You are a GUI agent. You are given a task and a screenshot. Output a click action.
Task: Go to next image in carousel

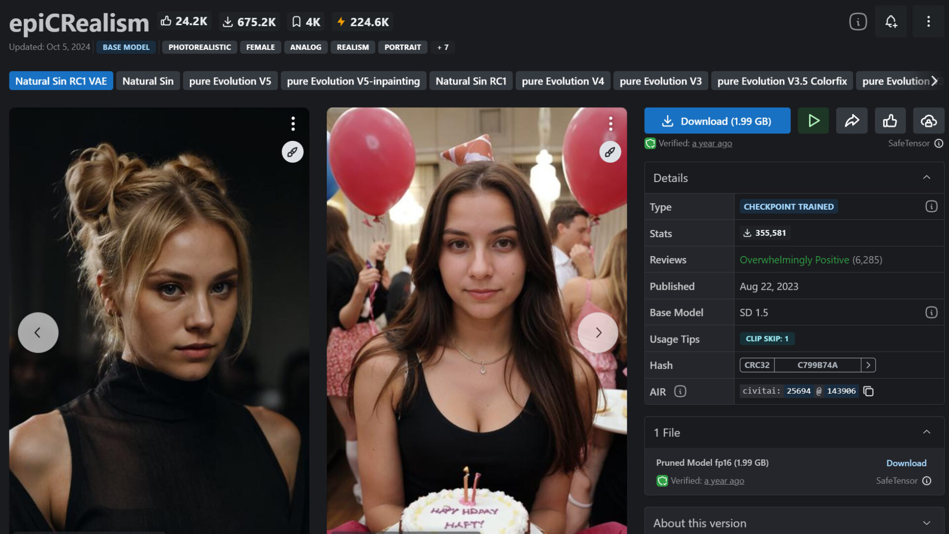598,332
